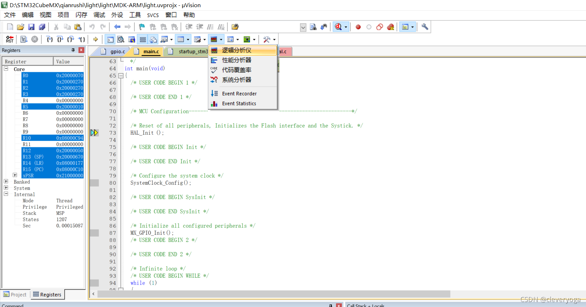
Task: Click the Start/Stop Debug Session icon
Action: click(338, 27)
